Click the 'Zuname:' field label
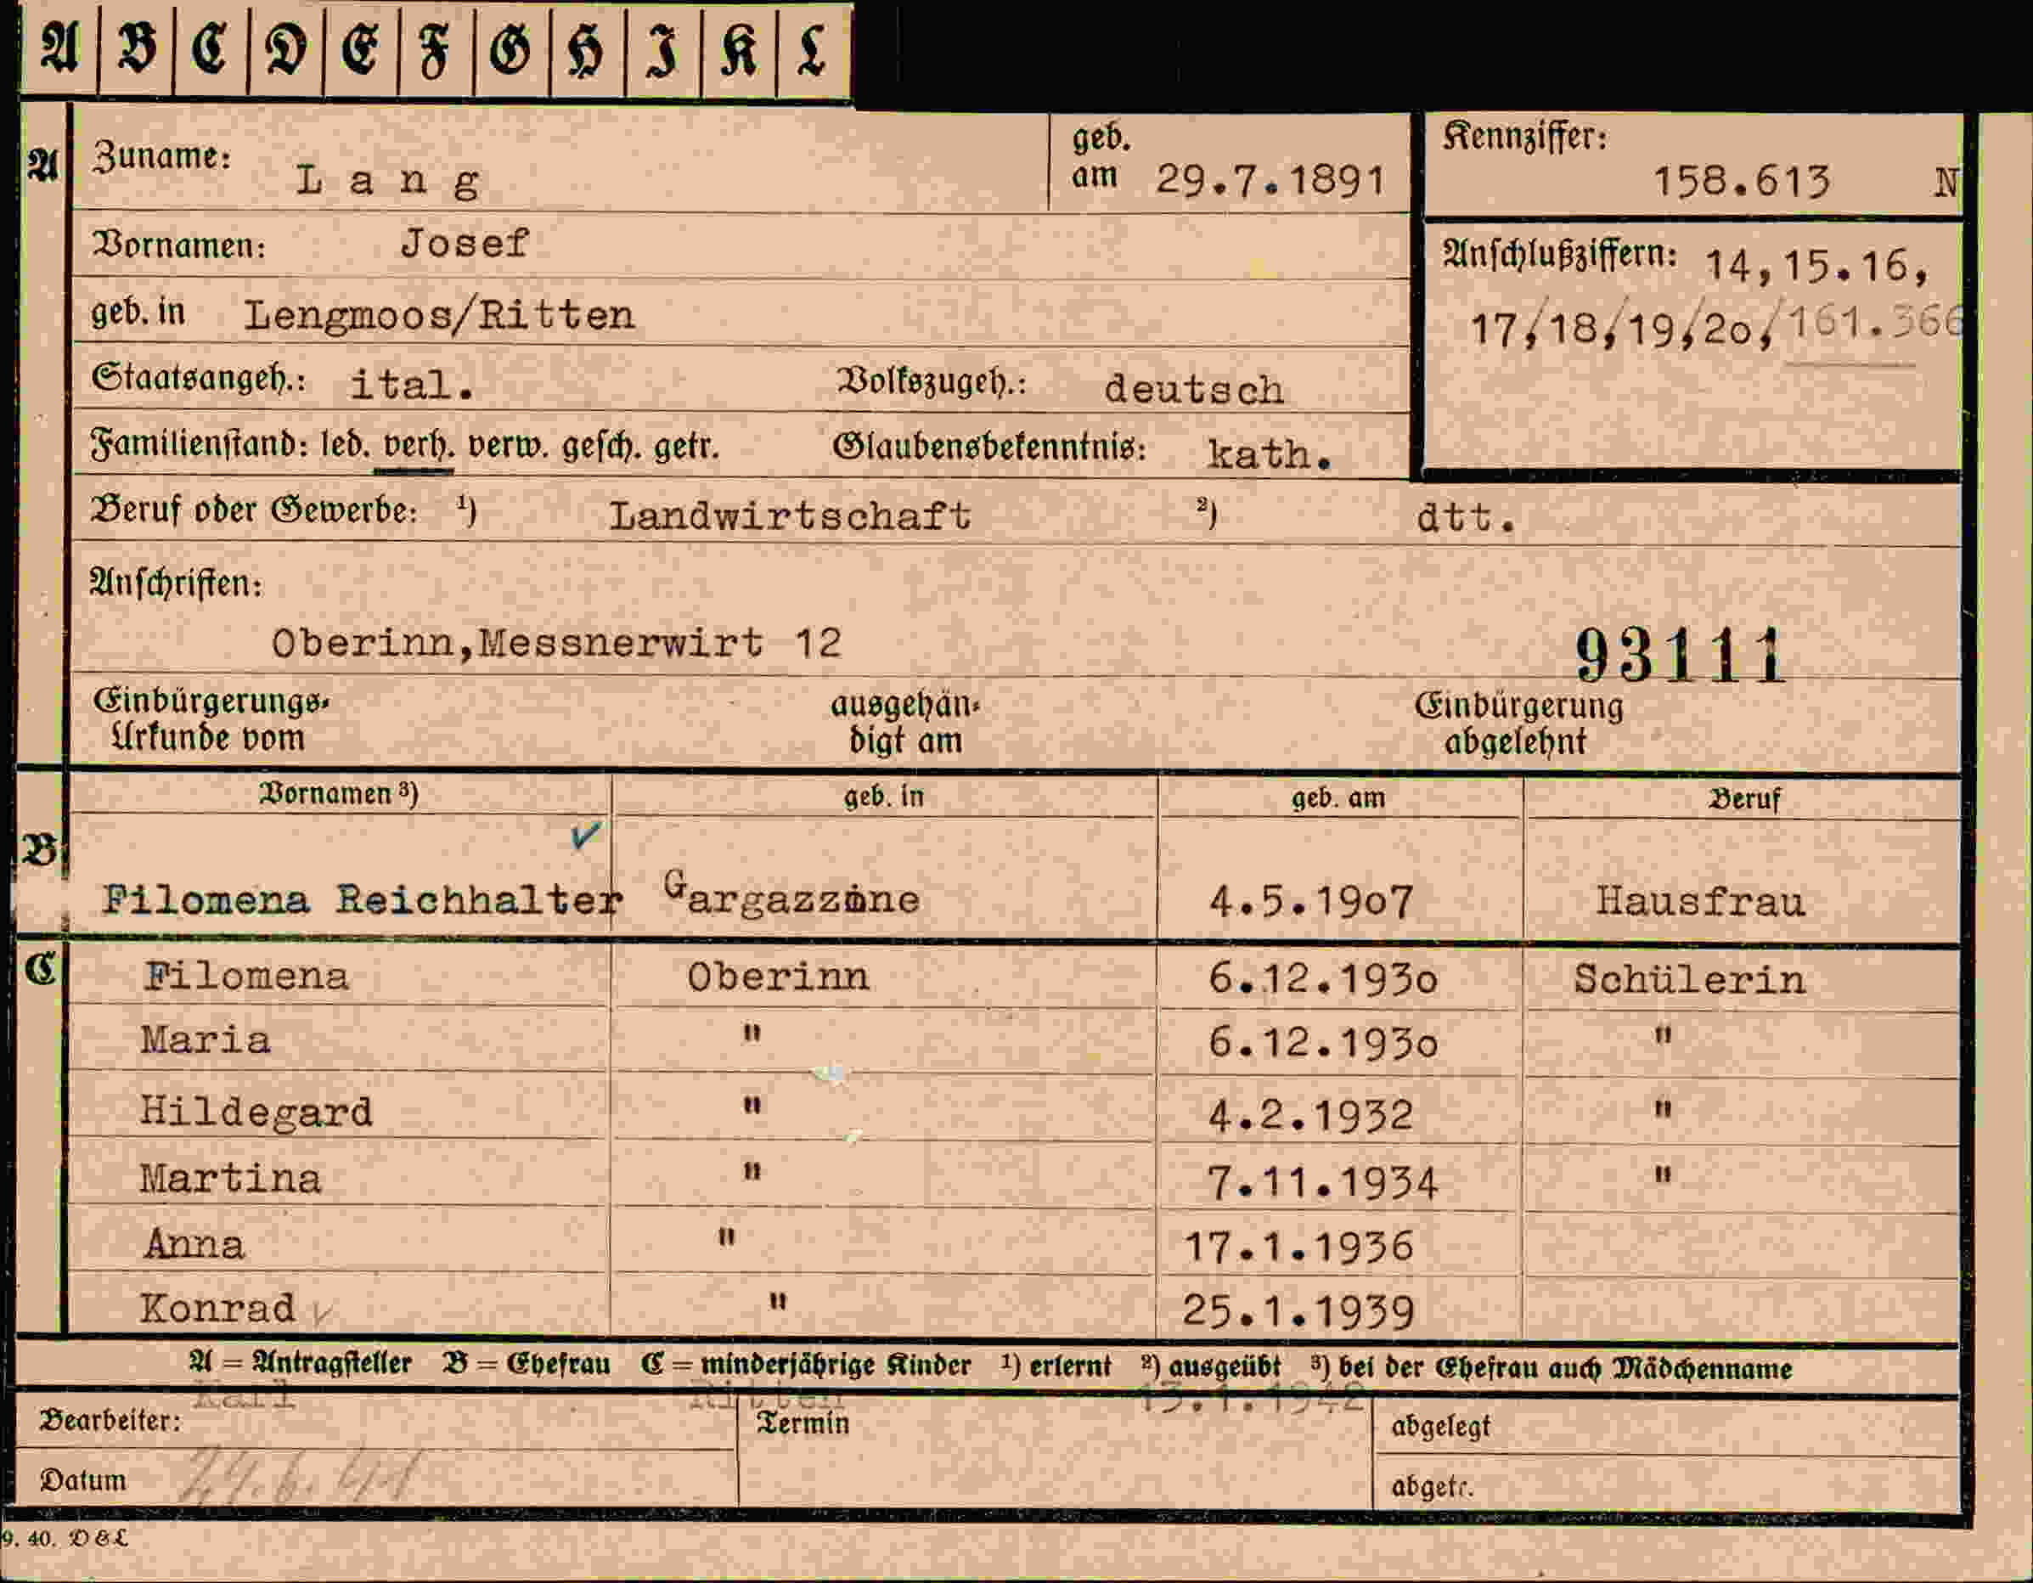The height and width of the screenshot is (1583, 2033). pyautogui.click(x=161, y=156)
